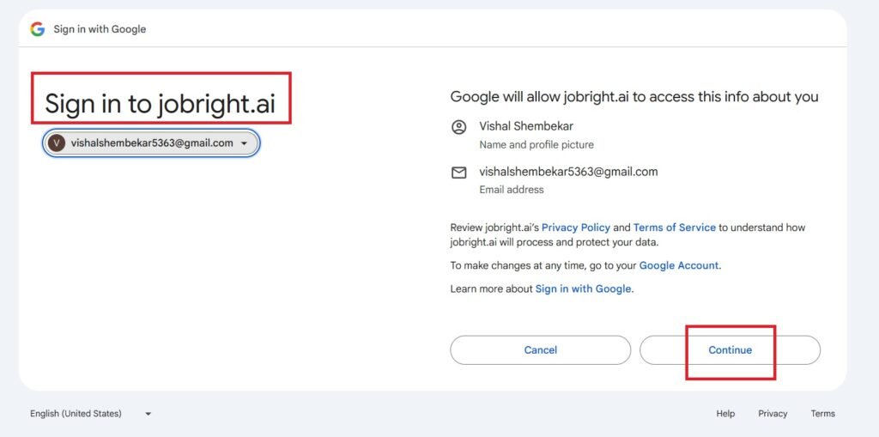Open the footer Privacy link
The image size is (879, 437).
(773, 414)
